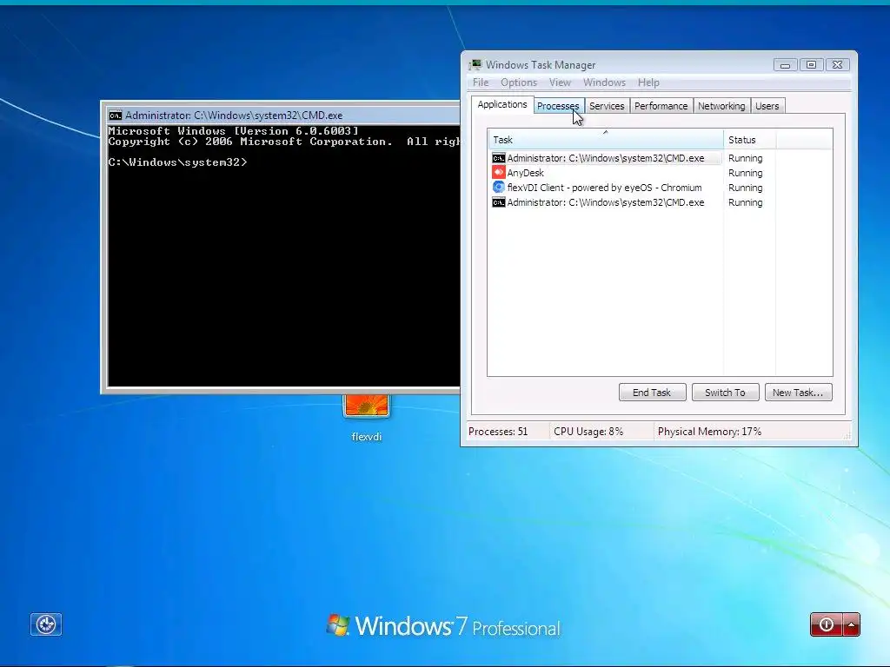This screenshot has width=890, height=667.
Task: Click the Task Manager resize grip corner
Action: coord(847,436)
